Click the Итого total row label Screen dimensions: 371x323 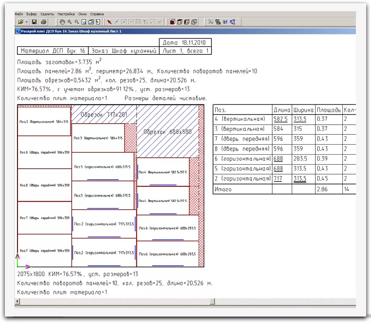[x=223, y=189]
